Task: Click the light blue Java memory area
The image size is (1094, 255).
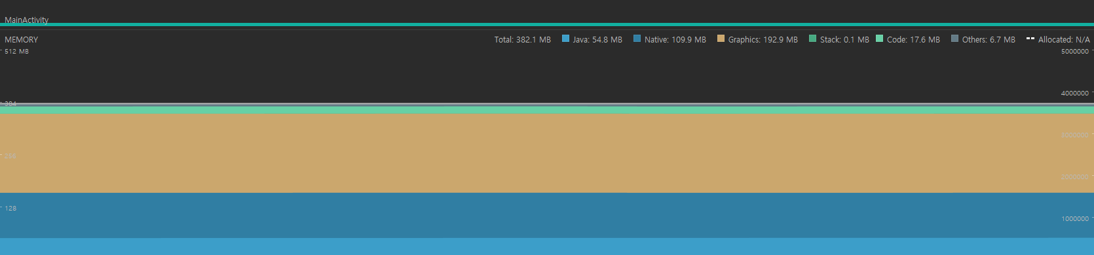Action: 547,246
